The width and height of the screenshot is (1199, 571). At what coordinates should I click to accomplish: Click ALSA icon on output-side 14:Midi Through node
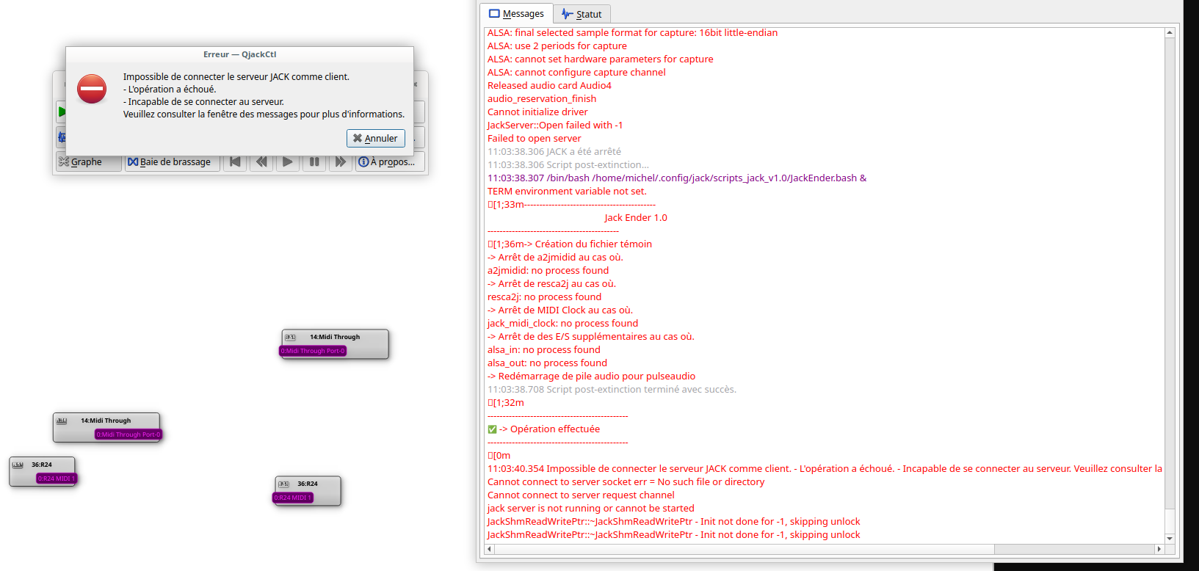62,421
